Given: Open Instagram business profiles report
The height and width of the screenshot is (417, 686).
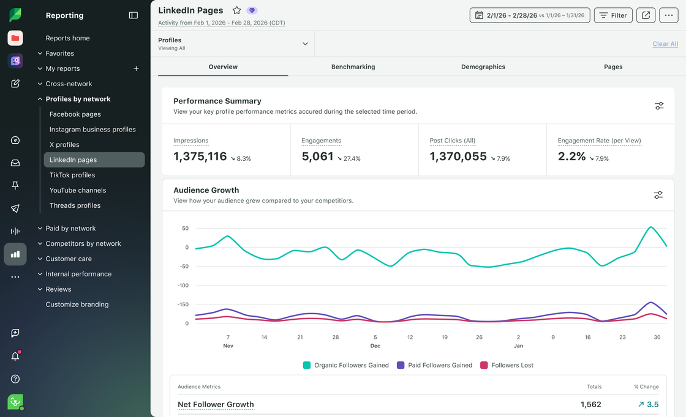Looking at the screenshot, I should (92, 130).
